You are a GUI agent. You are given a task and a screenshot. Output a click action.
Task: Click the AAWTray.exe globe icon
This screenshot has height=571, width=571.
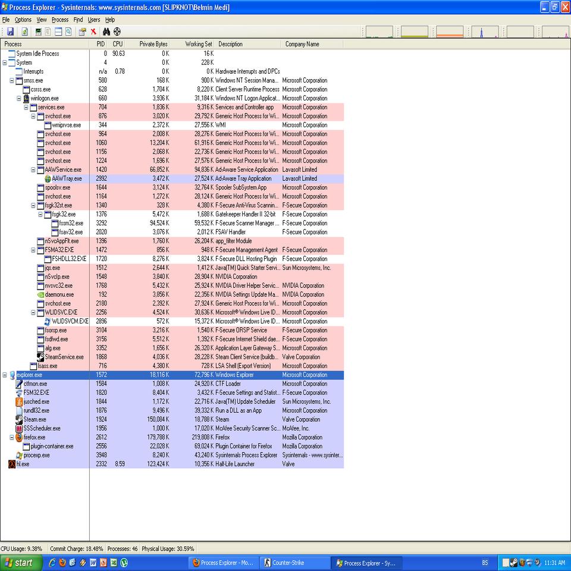coord(48,179)
